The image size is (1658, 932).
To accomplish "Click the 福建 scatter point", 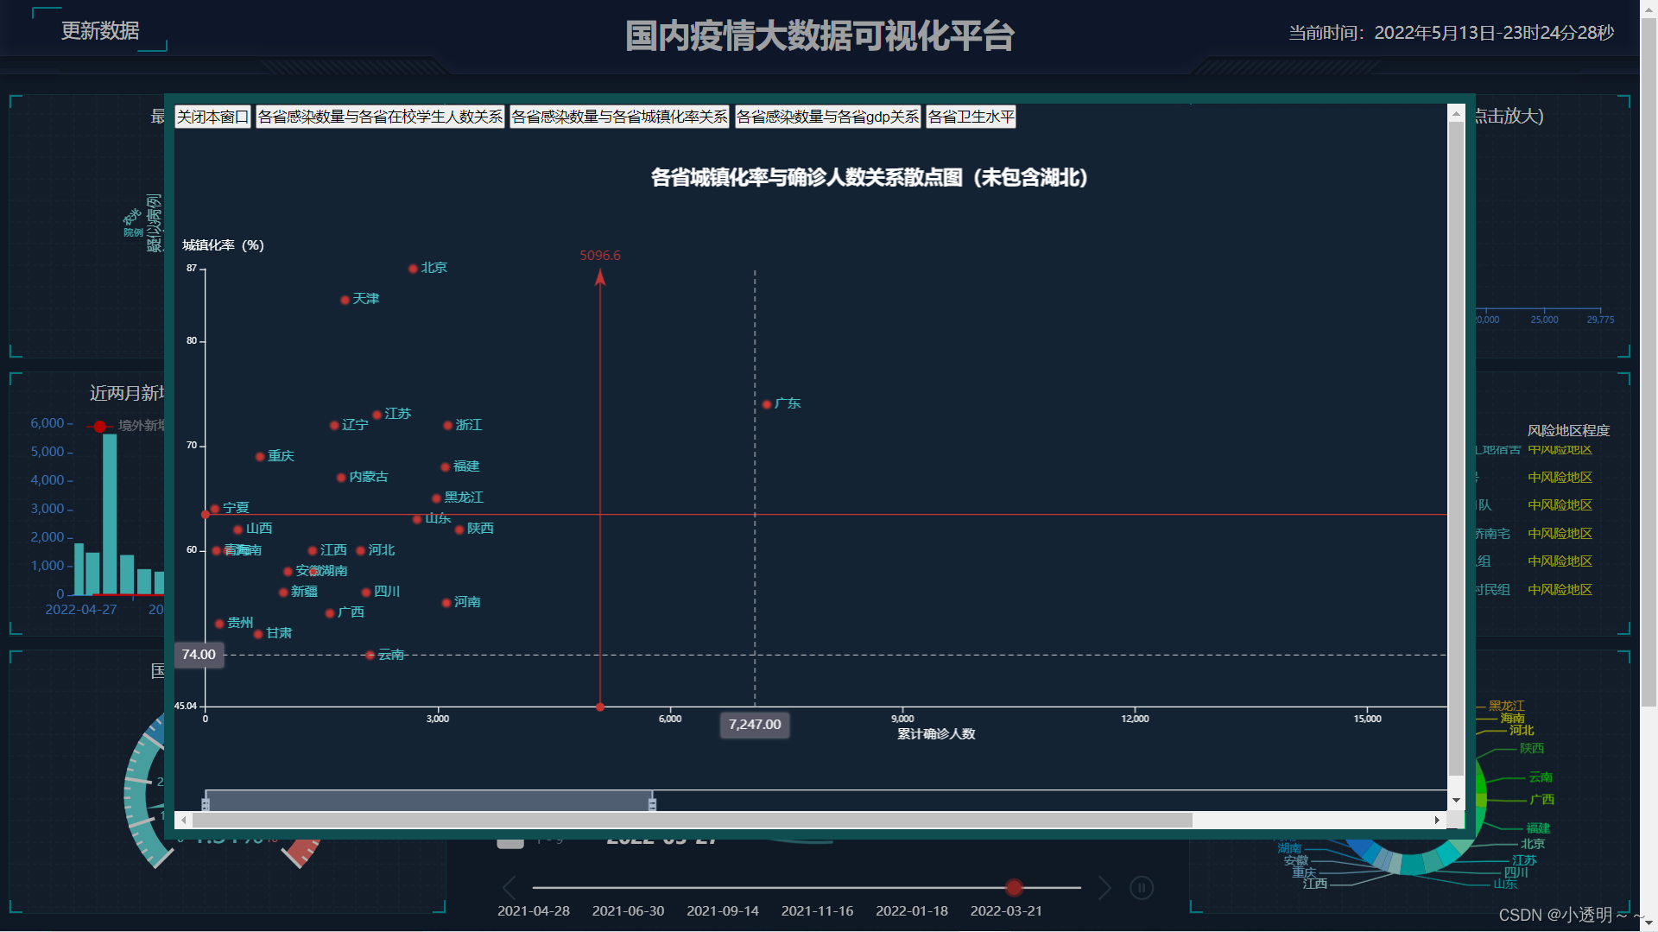I will [446, 467].
